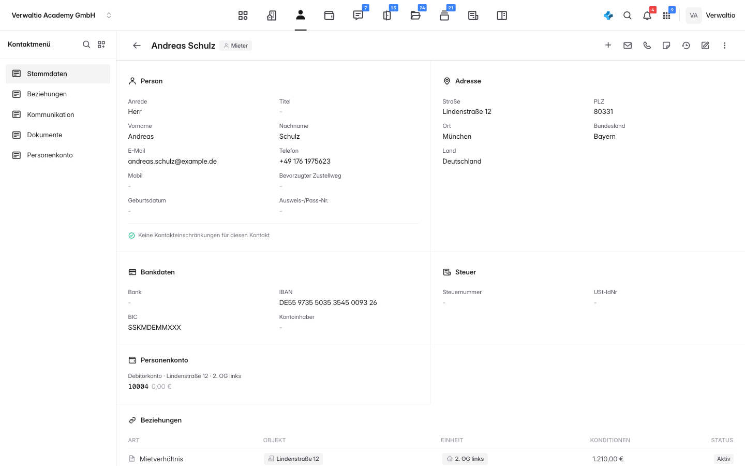This screenshot has width=745, height=466.
Task: Click the Debitorkonto number 10004
Action: click(138, 386)
